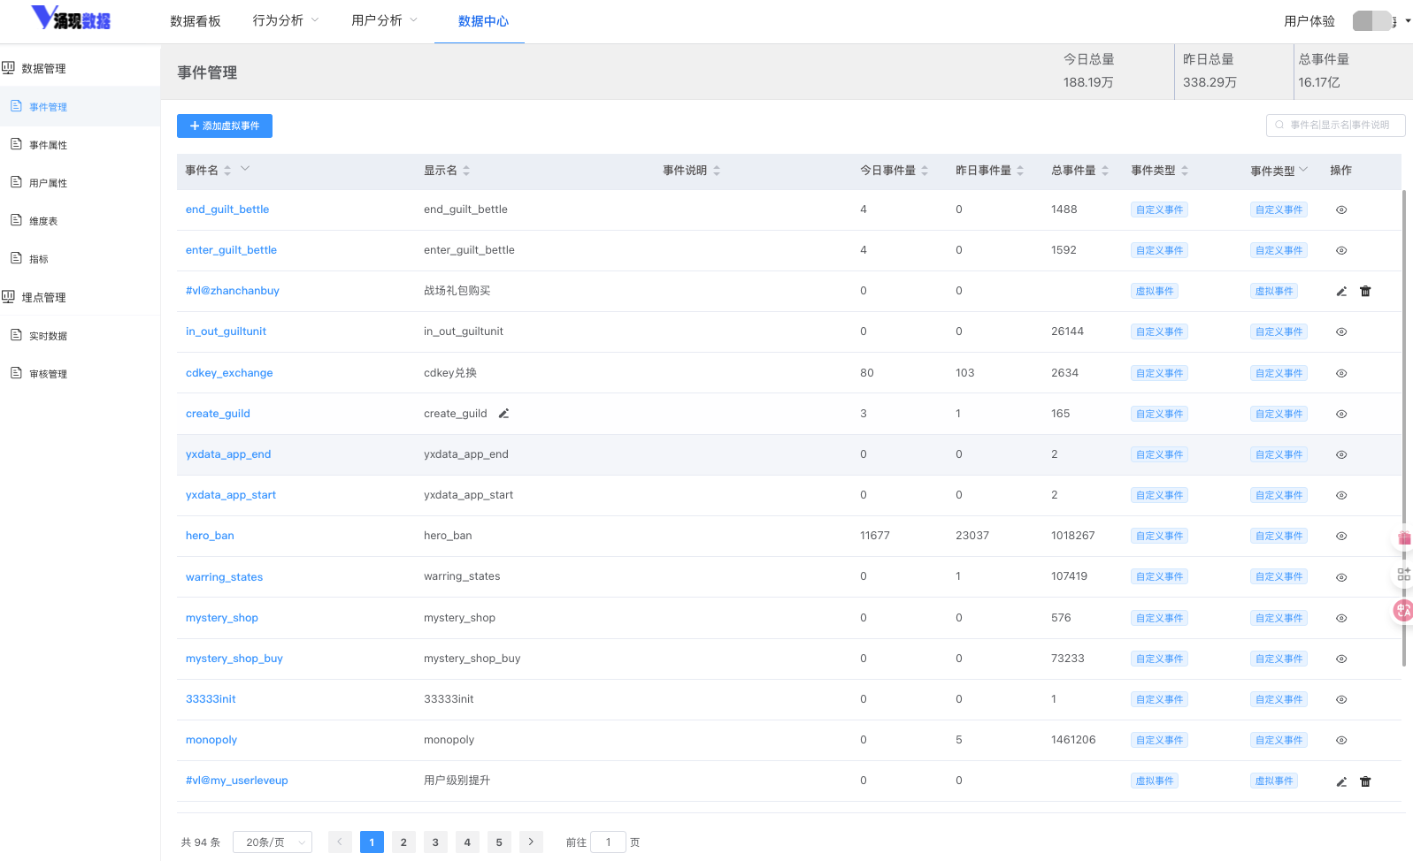1413x861 pixels.
Task: Click the 审核管理 sidebar icon
Action: tap(16, 373)
